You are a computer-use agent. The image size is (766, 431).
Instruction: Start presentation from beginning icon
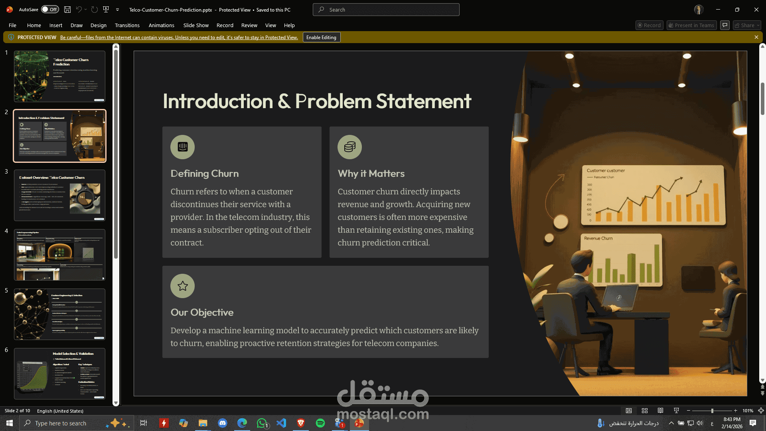click(x=106, y=10)
